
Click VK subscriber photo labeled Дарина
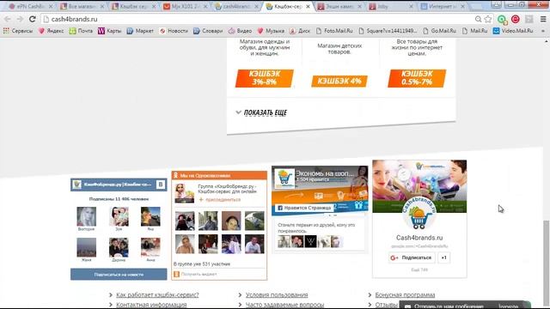119,247
